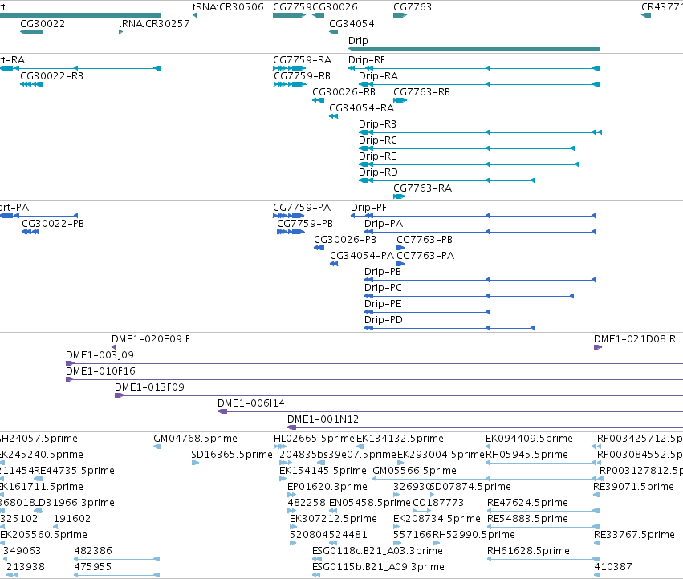Viewport: 683px width, 579px height.
Task: Open the HL02665.5prime EST label
Action: 314,439
